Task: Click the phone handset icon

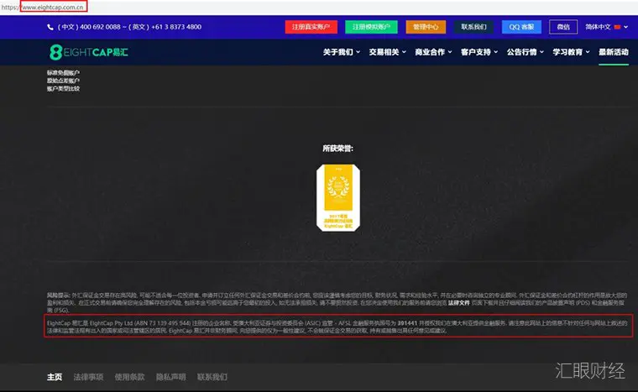Action: pos(50,27)
